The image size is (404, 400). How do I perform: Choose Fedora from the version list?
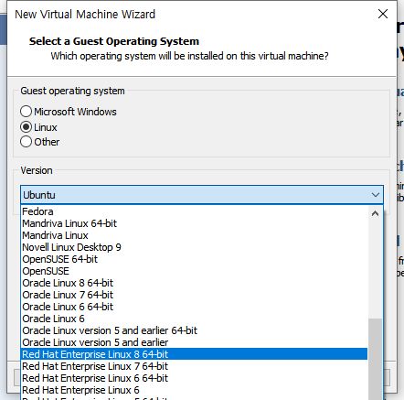(x=194, y=211)
